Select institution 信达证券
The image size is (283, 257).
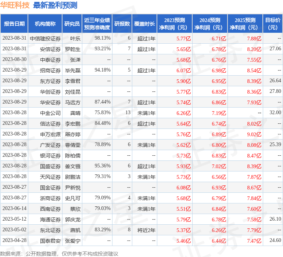point(50,123)
